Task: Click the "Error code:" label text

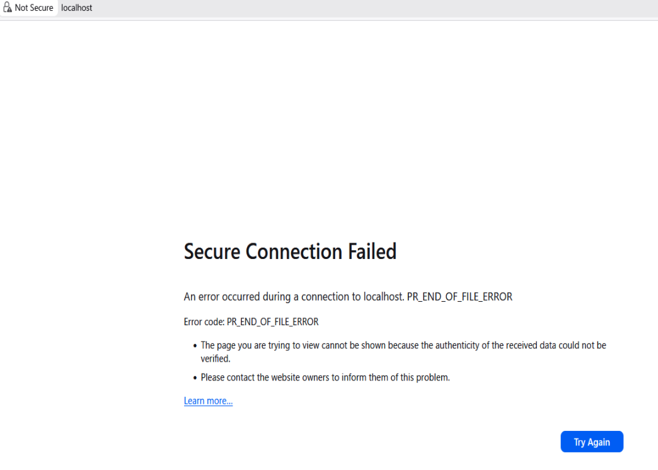Action: pos(204,322)
